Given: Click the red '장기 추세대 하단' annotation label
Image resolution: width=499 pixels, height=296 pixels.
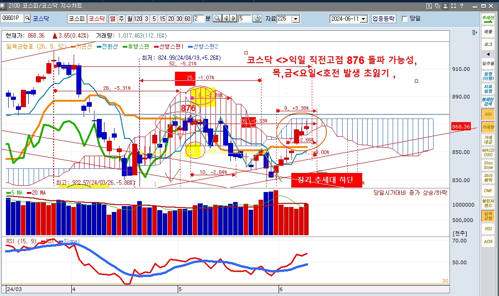Looking at the screenshot, I should [x=326, y=180].
